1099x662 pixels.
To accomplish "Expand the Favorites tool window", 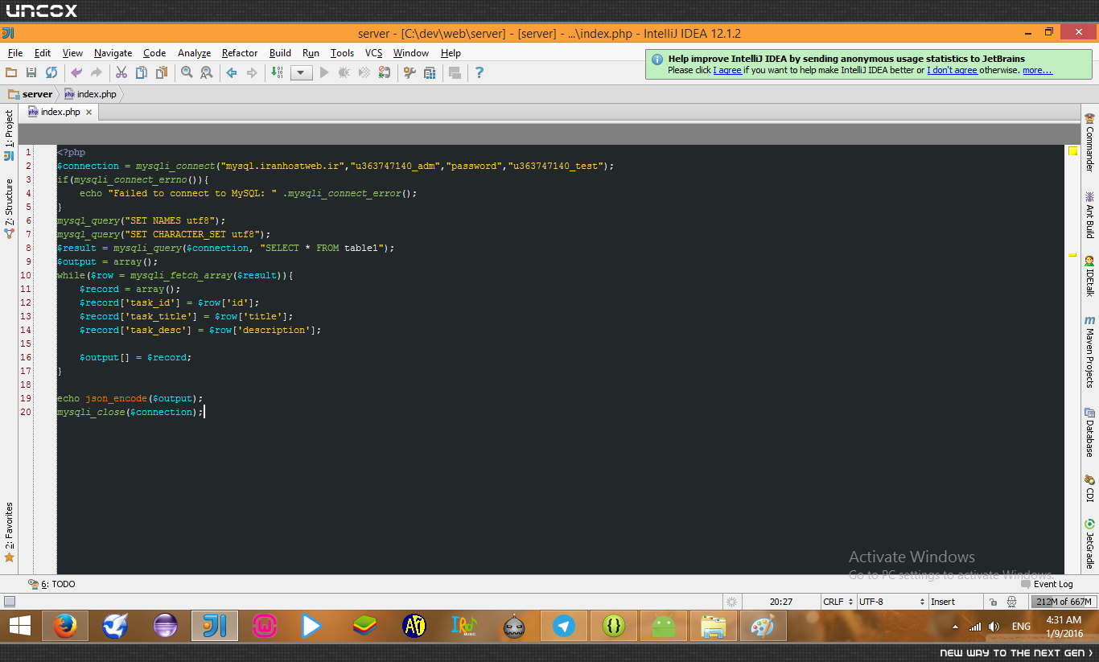I will pyautogui.click(x=9, y=532).
